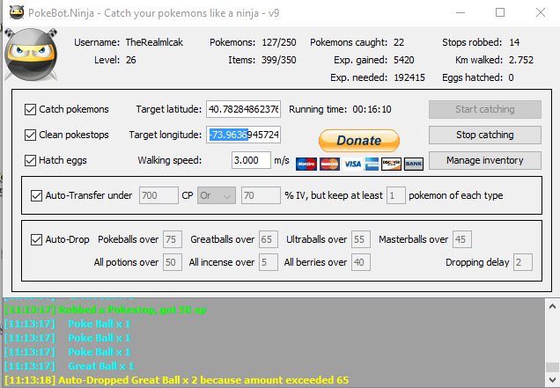This screenshot has height=388, width=560.
Task: Click the All incense over field
Action: coord(269,262)
